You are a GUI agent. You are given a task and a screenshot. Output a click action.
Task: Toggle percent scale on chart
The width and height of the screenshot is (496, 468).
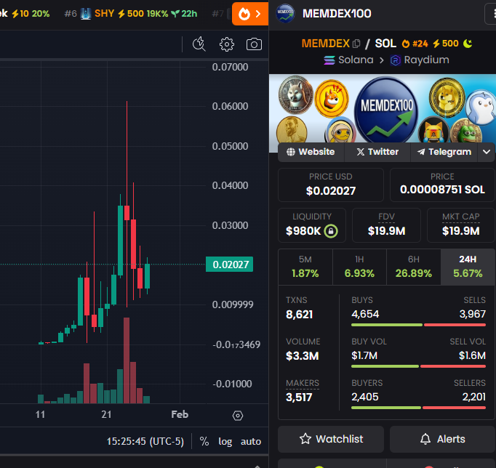tap(204, 441)
